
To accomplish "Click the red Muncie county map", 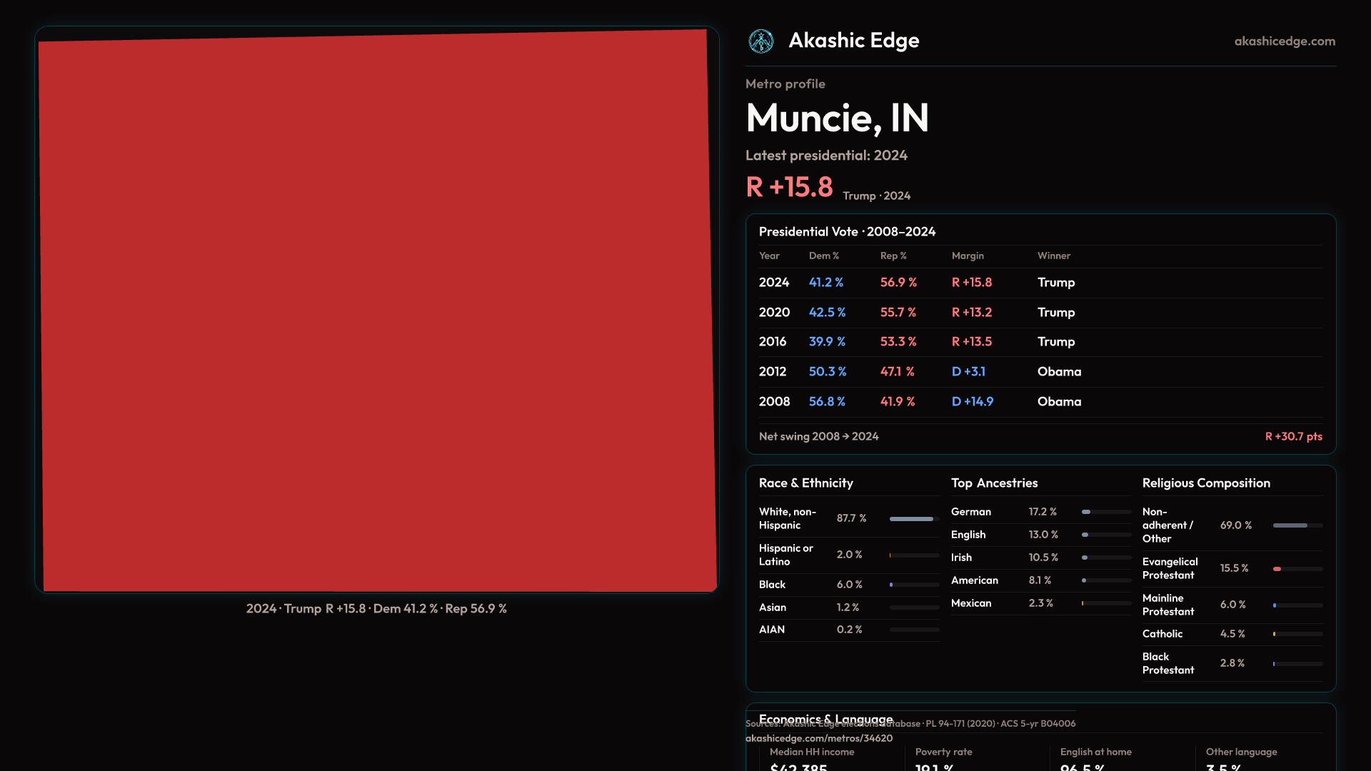I will click(377, 311).
